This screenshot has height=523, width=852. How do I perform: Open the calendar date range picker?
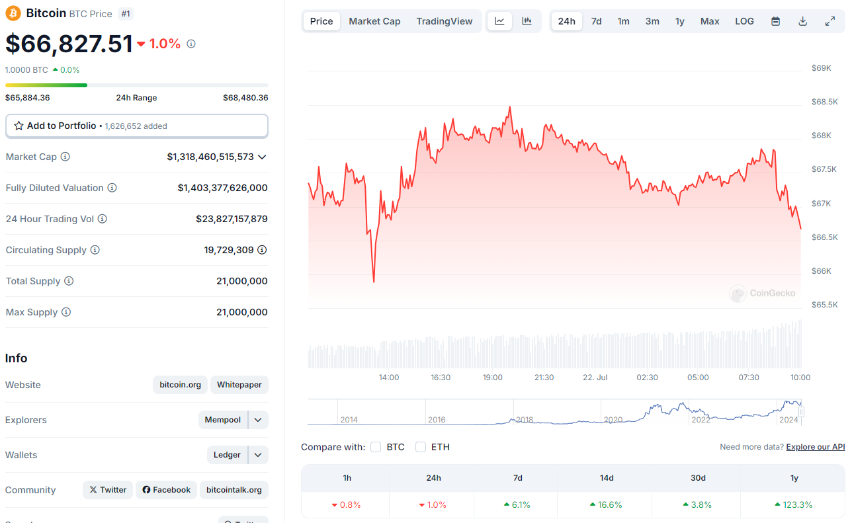pos(775,21)
